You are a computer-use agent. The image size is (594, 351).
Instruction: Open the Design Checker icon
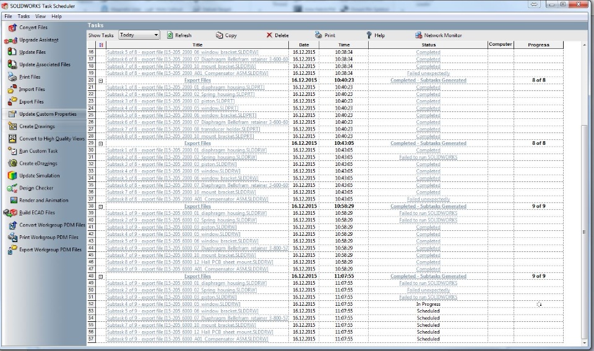coord(12,188)
